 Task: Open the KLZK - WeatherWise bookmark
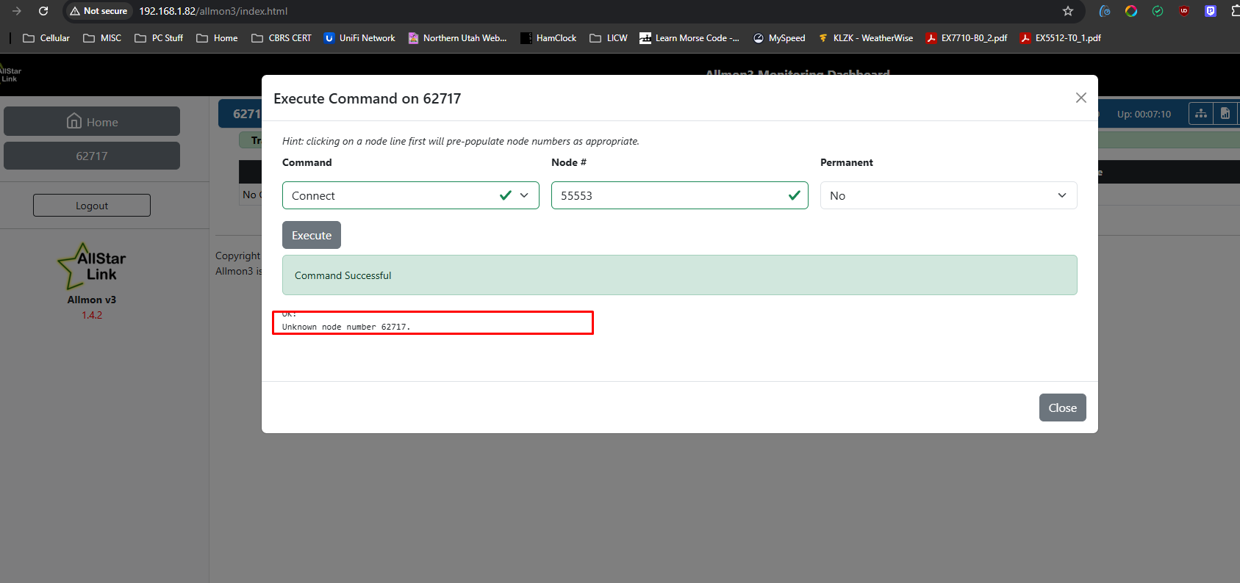pyautogui.click(x=865, y=38)
